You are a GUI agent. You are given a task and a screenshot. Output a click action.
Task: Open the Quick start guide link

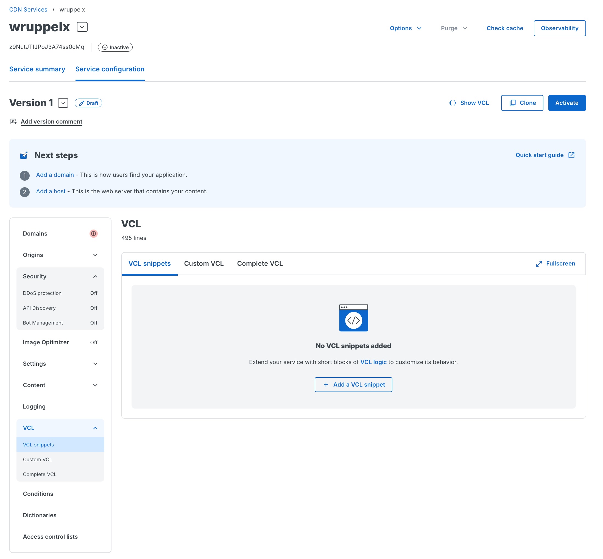pyautogui.click(x=540, y=155)
